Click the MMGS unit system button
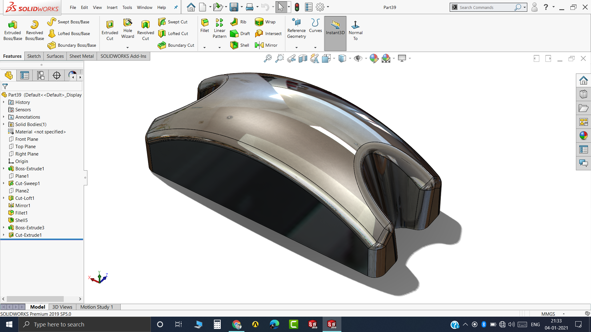591x332 pixels. click(548, 314)
